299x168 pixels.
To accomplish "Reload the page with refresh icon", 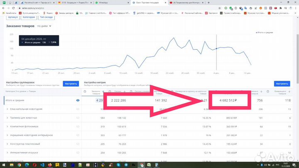I will click(x=16, y=8).
